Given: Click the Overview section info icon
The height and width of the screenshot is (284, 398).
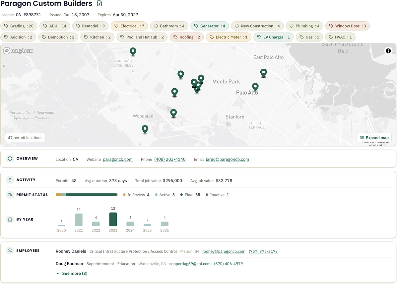Looking at the screenshot, I should (x=10, y=159).
